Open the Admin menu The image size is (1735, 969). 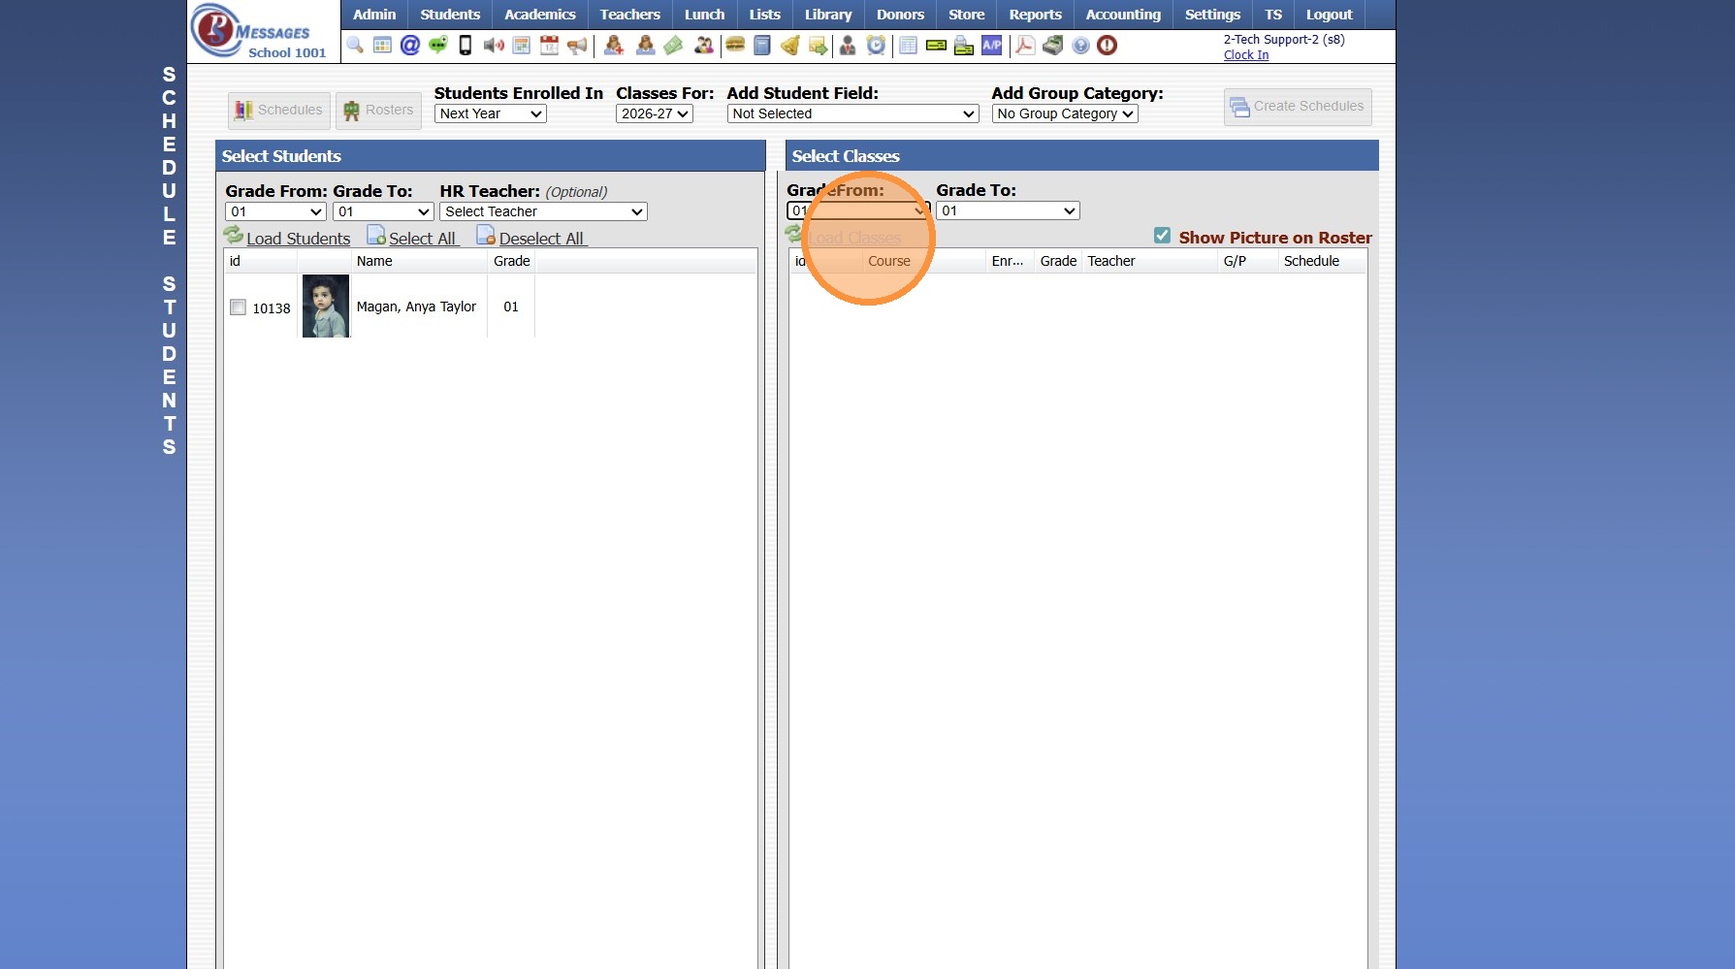point(374,15)
